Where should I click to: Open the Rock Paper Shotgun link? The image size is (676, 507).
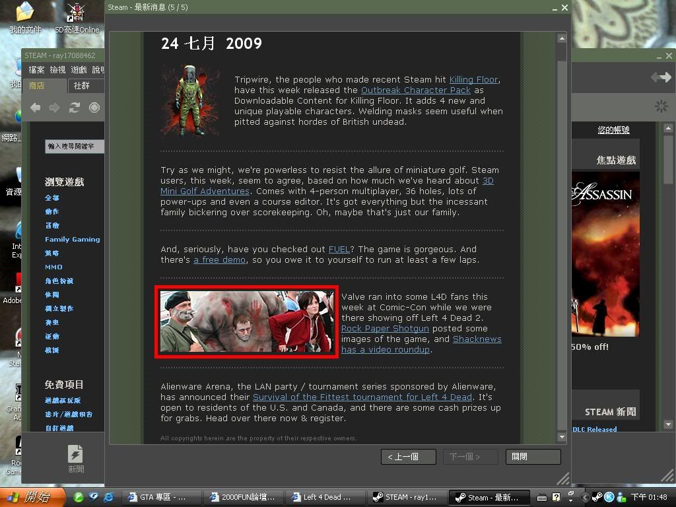point(385,329)
